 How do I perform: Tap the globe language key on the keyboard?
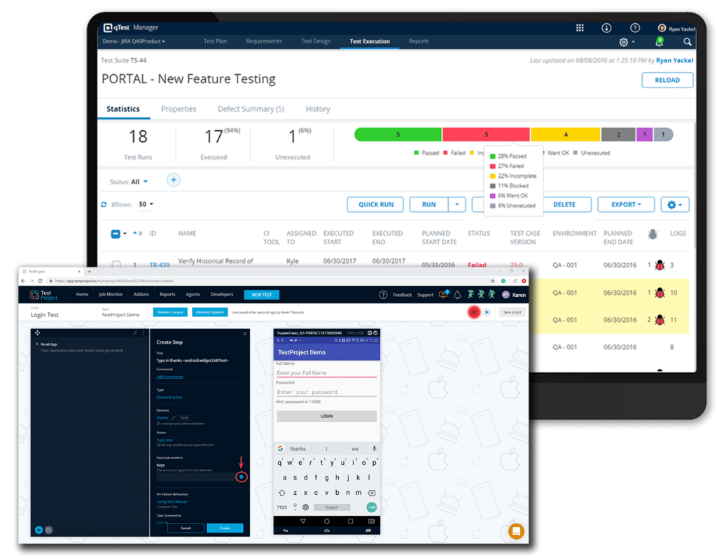tap(305, 507)
